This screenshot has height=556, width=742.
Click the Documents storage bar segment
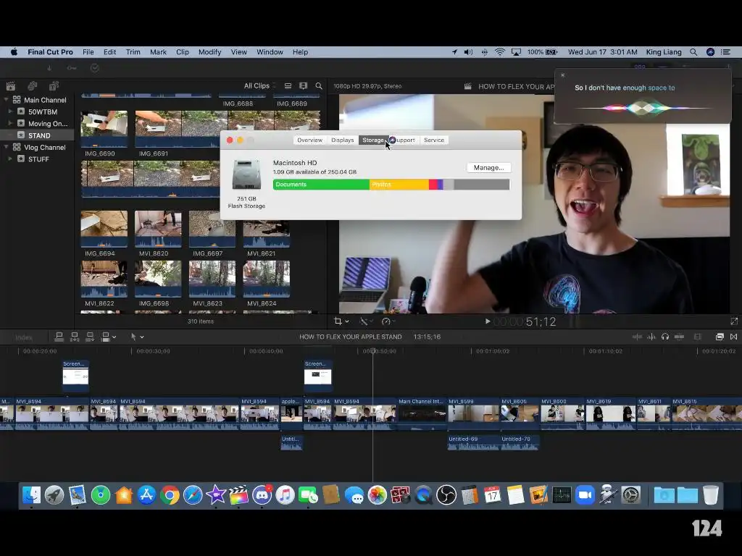(321, 185)
